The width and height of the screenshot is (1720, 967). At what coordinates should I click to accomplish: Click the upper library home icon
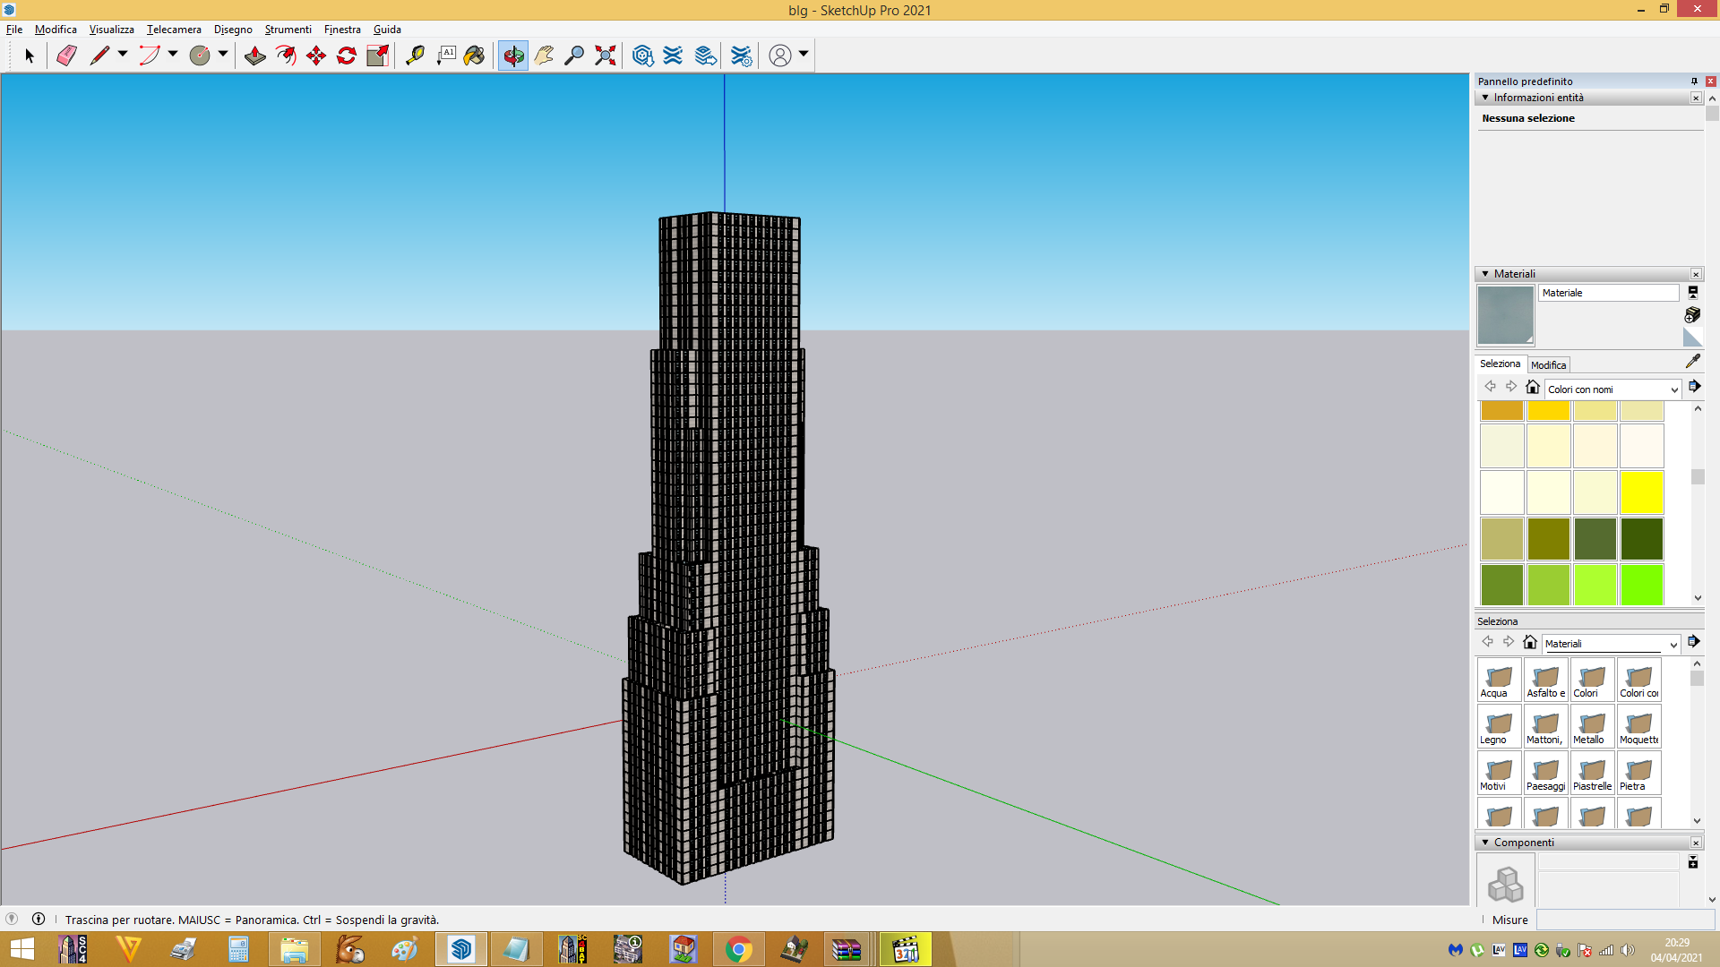1533,387
